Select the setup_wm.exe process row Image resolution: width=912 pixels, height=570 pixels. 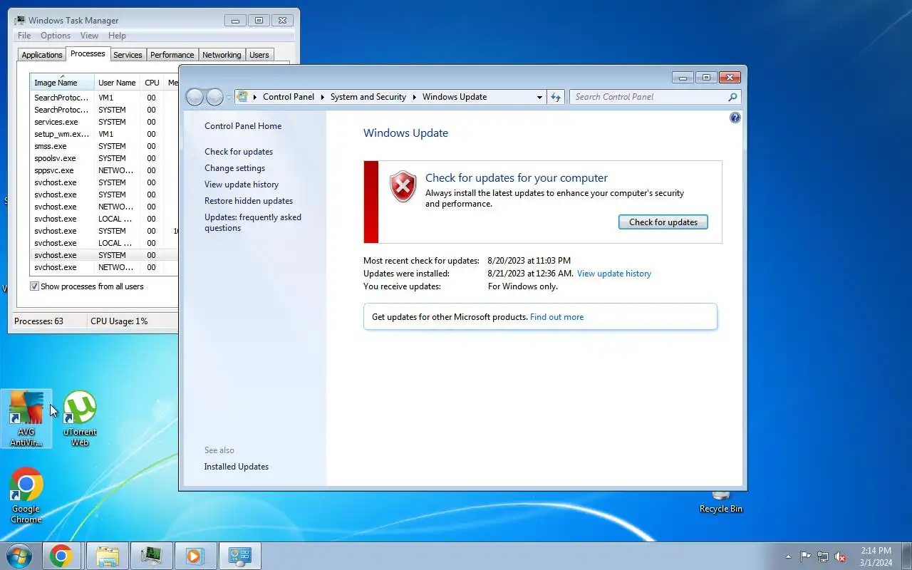coord(103,134)
